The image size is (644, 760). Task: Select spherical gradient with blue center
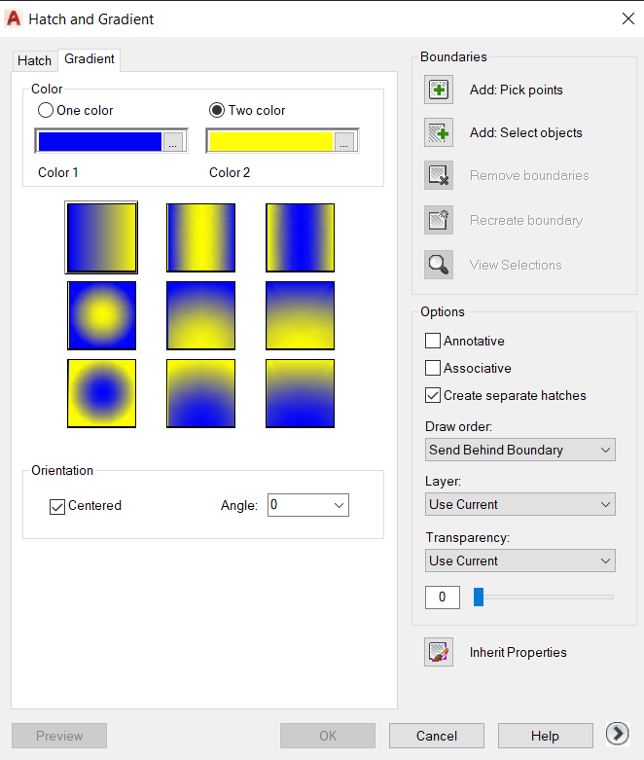[x=101, y=393]
